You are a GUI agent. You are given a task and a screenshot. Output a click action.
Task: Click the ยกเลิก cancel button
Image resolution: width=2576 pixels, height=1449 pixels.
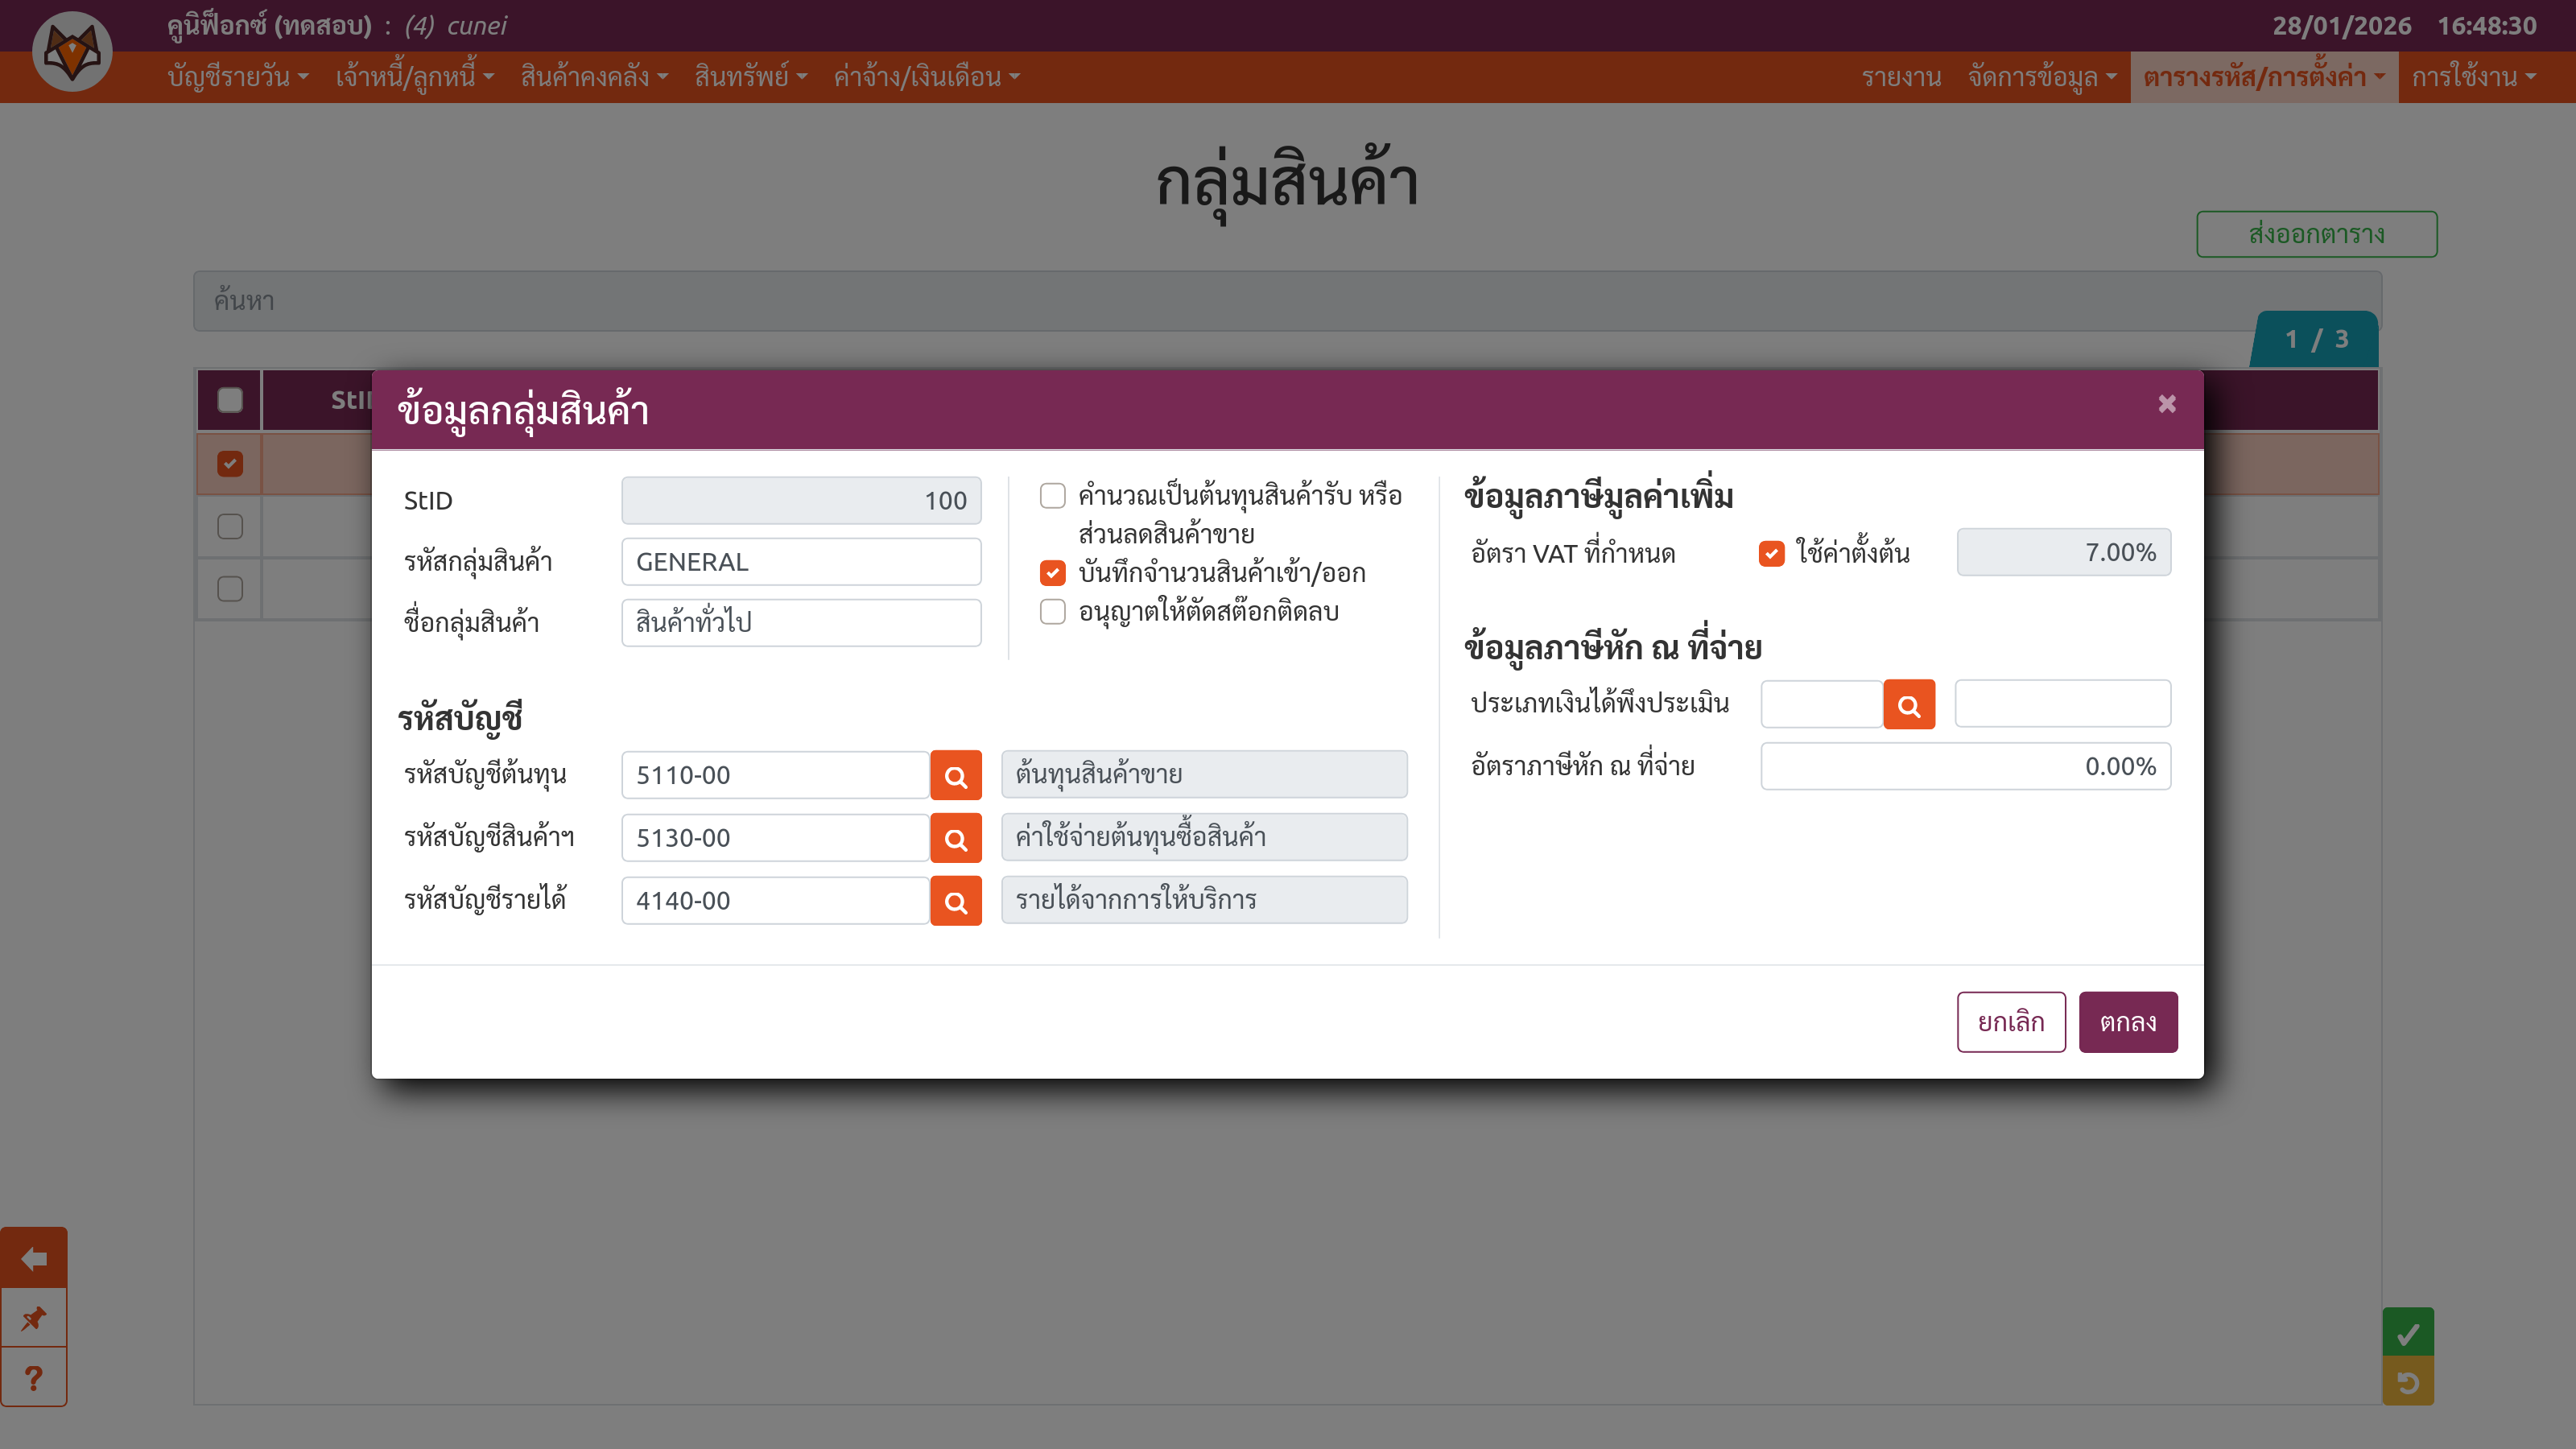tap(2010, 1022)
